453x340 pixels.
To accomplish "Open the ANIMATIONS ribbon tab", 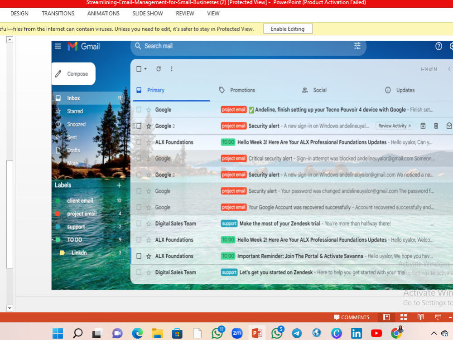I will click(103, 14).
